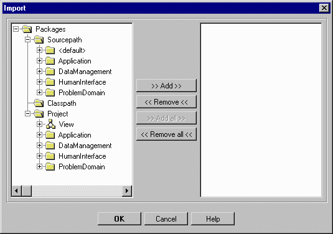Select DataManagement label under Sourcepath
Viewport: 333px width, 234px height.
click(85, 72)
